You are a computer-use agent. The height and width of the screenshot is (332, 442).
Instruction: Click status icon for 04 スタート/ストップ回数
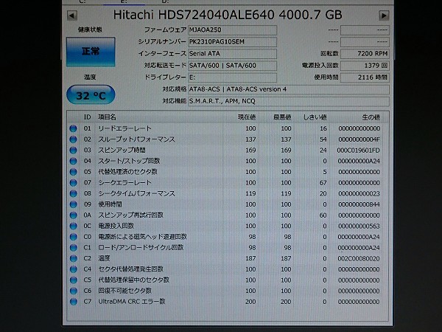(x=73, y=161)
